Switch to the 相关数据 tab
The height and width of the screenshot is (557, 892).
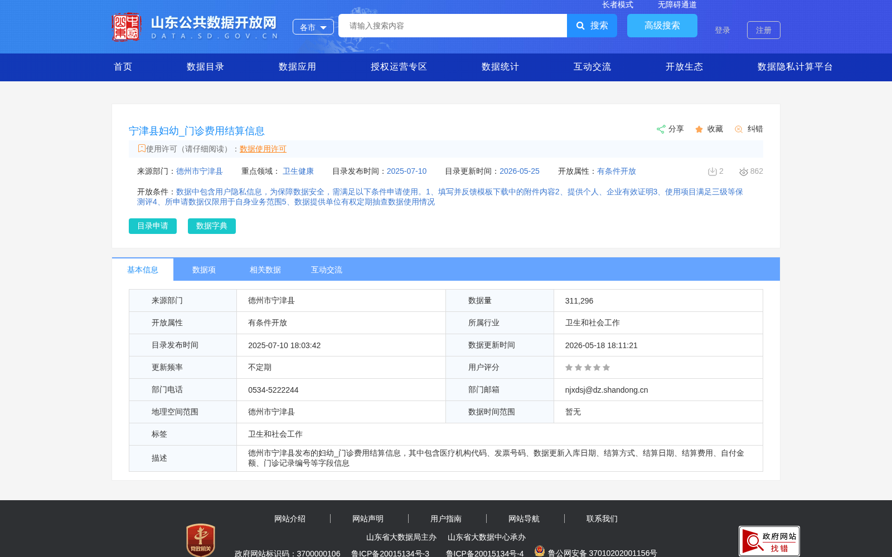pyautogui.click(x=265, y=270)
